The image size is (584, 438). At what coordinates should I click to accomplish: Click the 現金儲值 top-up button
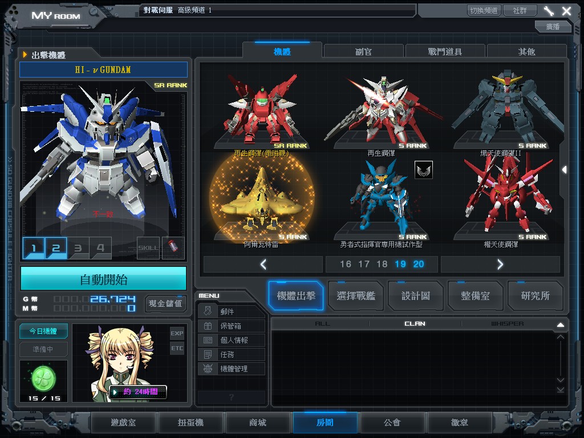[x=165, y=303]
